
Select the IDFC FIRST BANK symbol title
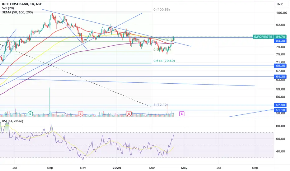click(22, 4)
